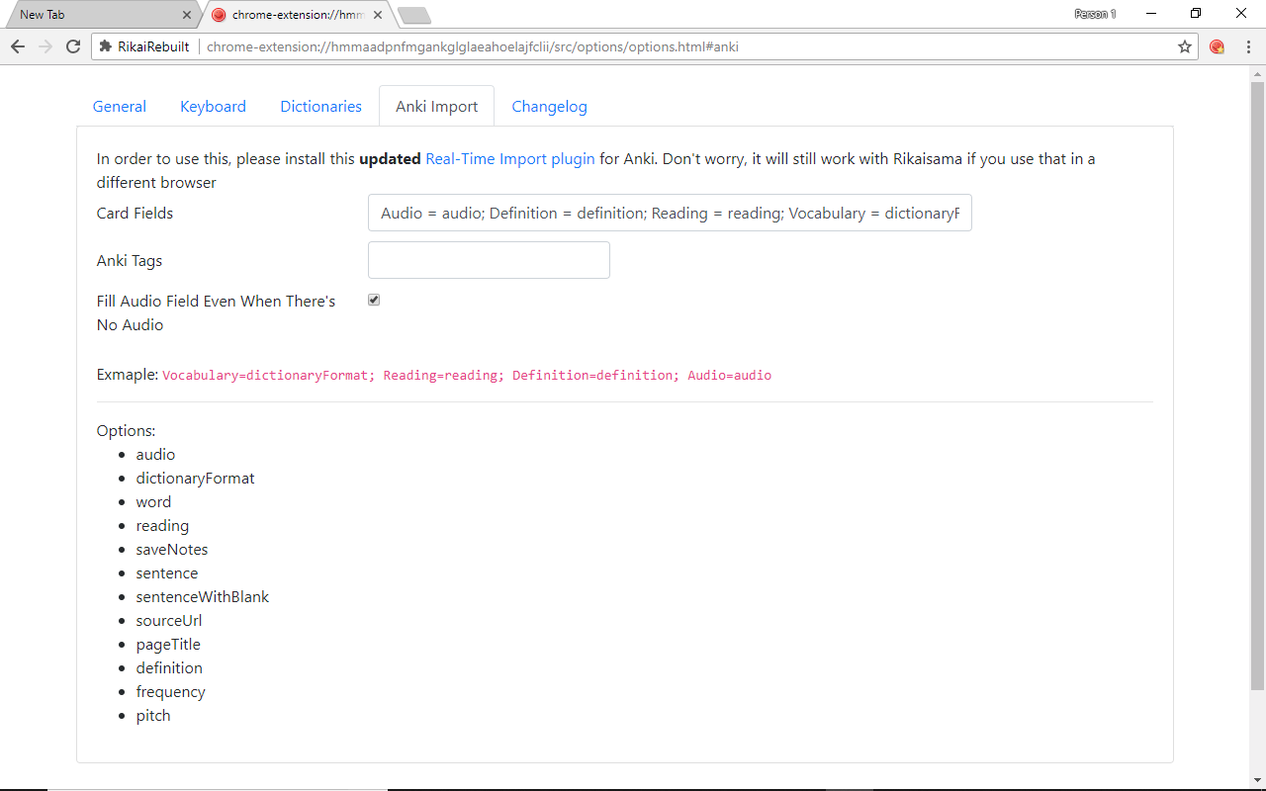Click the 'pitch' option text
This screenshot has width=1266, height=791.
tap(153, 716)
